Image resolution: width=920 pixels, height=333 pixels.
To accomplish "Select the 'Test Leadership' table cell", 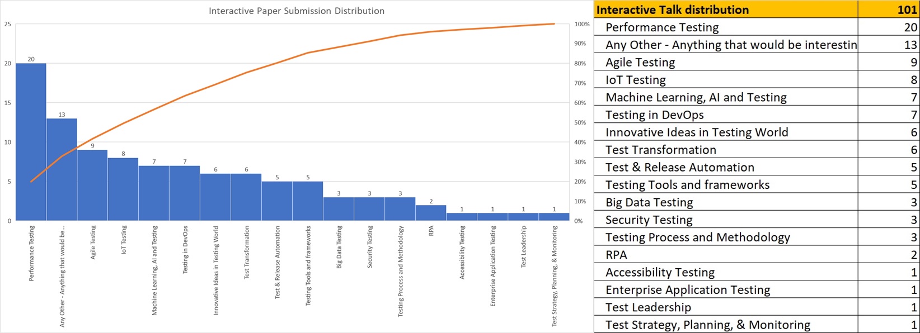I will click(x=648, y=307).
